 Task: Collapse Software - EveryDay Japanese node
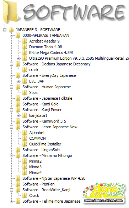(12, 75)
